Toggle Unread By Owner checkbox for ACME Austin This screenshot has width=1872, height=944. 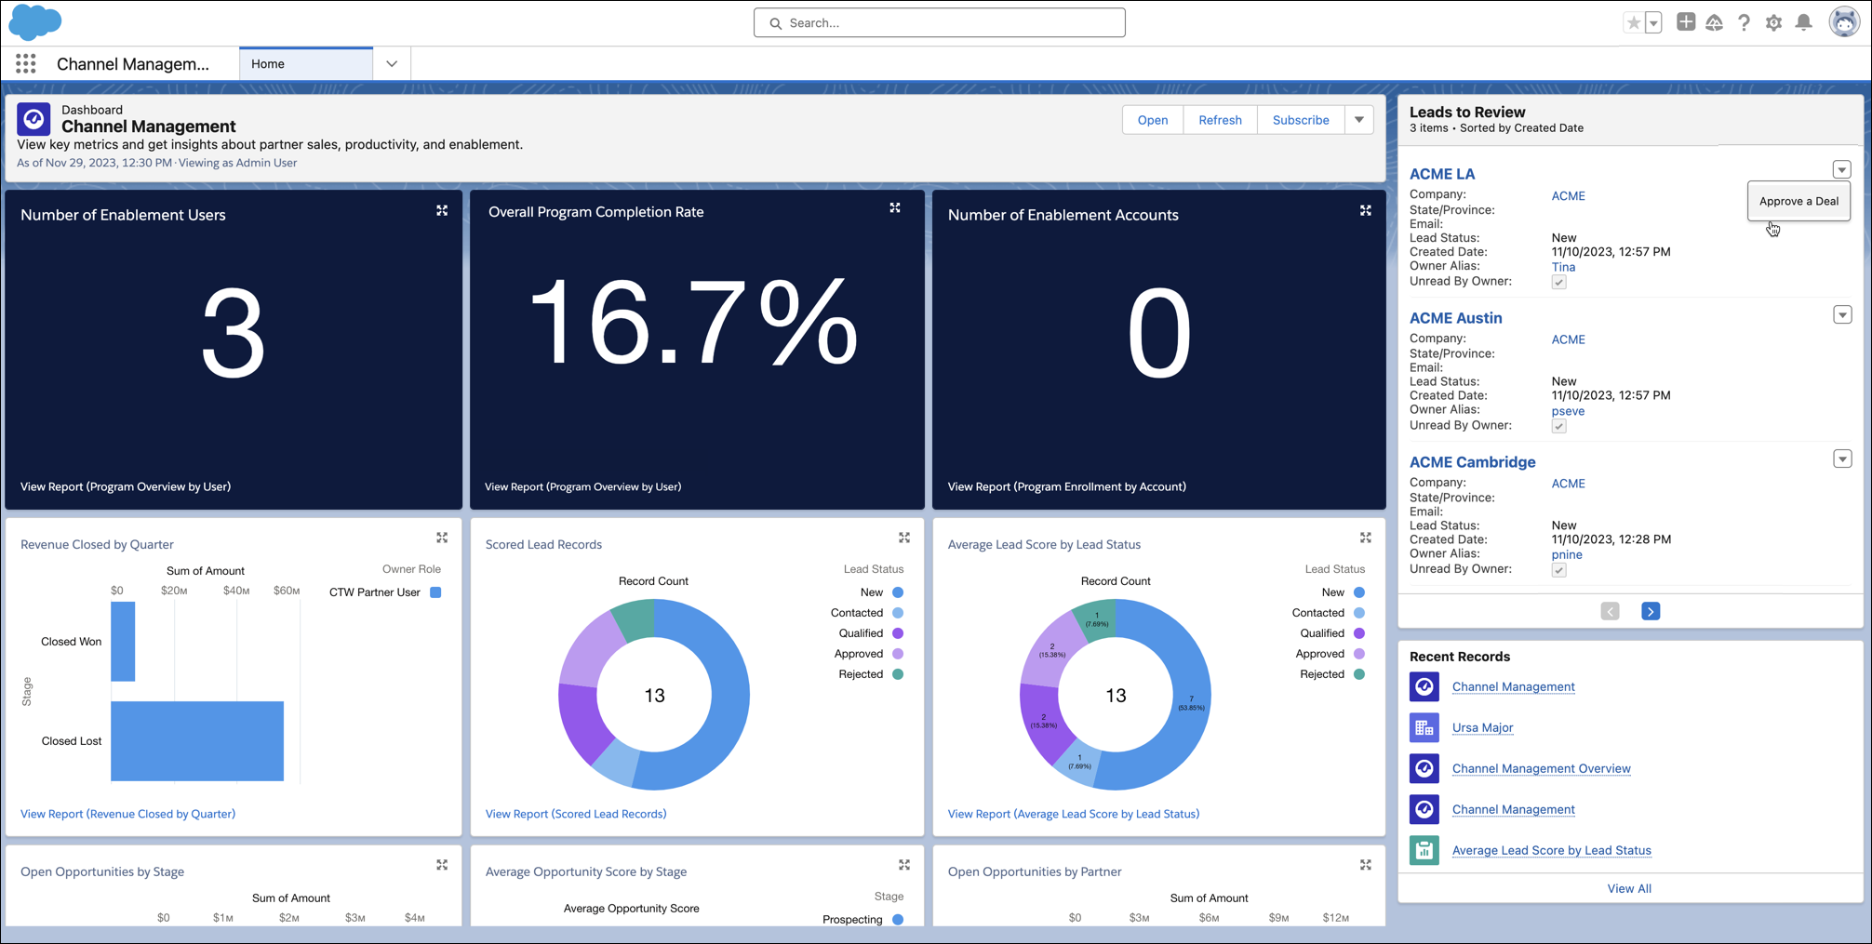(x=1559, y=426)
